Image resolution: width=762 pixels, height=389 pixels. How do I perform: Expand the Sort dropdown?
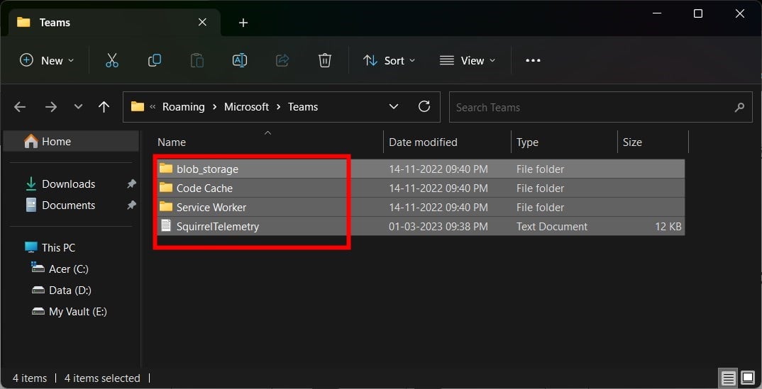[x=390, y=60]
